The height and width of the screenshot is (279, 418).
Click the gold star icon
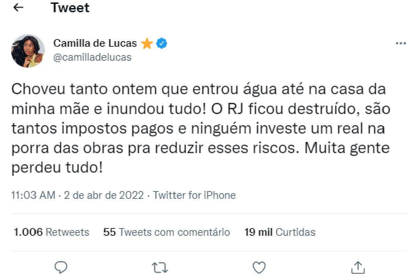[x=147, y=44]
